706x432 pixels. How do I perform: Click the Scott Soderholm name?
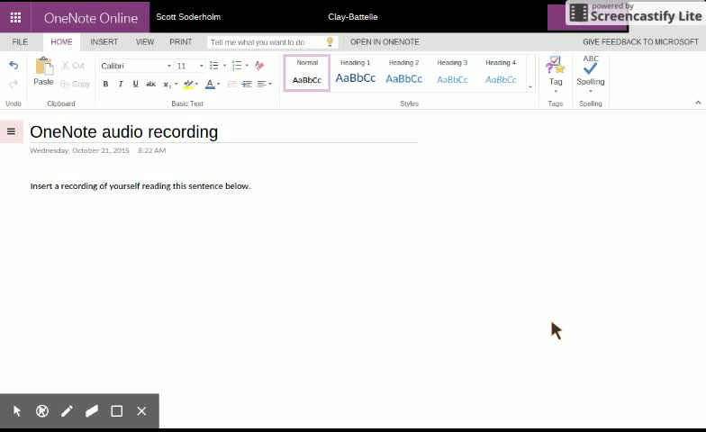click(x=188, y=16)
